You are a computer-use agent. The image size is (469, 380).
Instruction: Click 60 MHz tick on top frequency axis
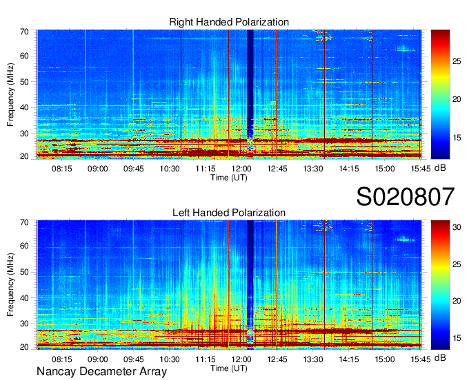pos(24,56)
